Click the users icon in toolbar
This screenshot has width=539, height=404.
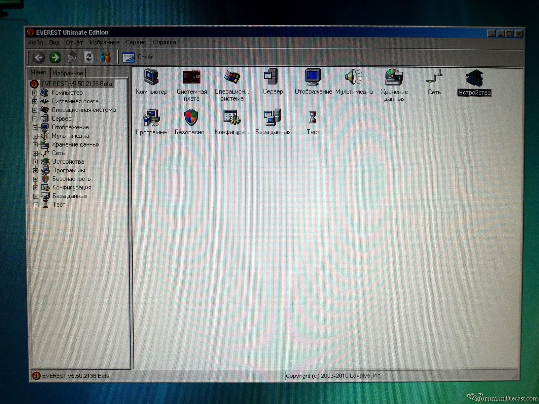[x=105, y=57]
